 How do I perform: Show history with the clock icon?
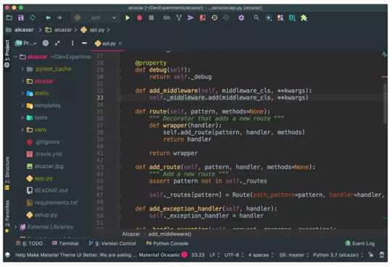pos(214,17)
